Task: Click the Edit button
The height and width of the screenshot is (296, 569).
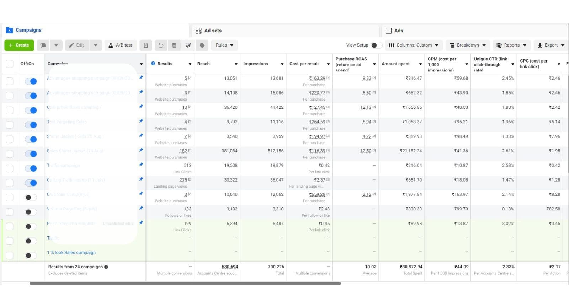Action: (x=77, y=45)
